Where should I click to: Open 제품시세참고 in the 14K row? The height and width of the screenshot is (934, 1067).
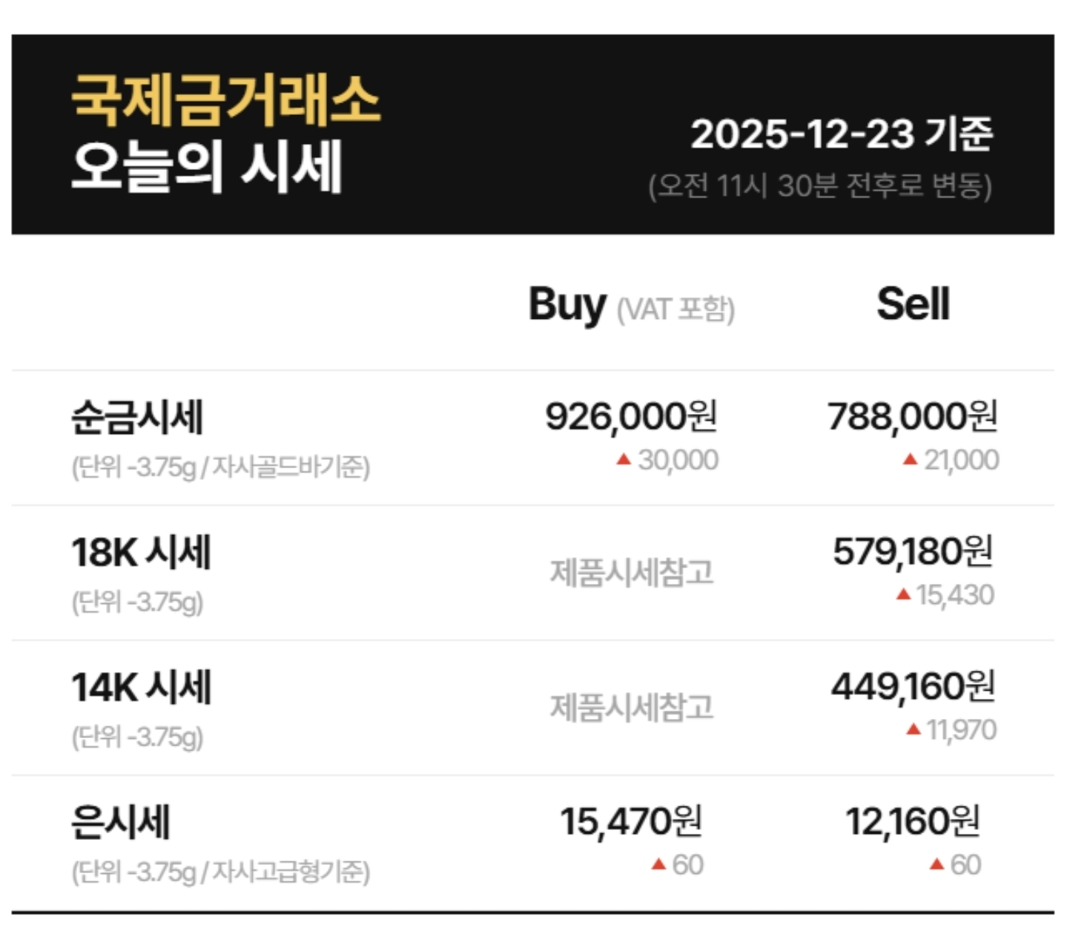click(631, 708)
